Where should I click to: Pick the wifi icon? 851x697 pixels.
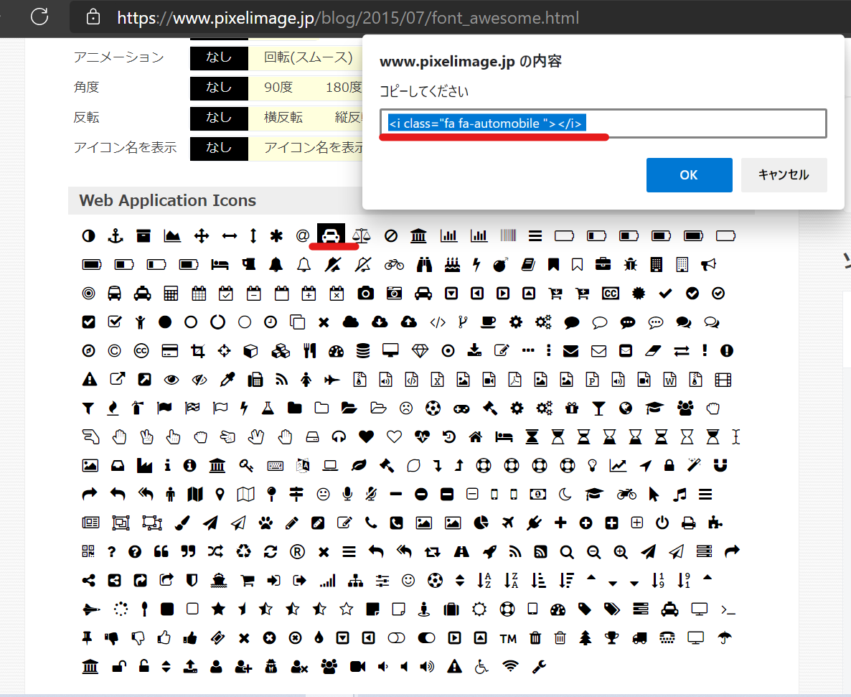[510, 666]
